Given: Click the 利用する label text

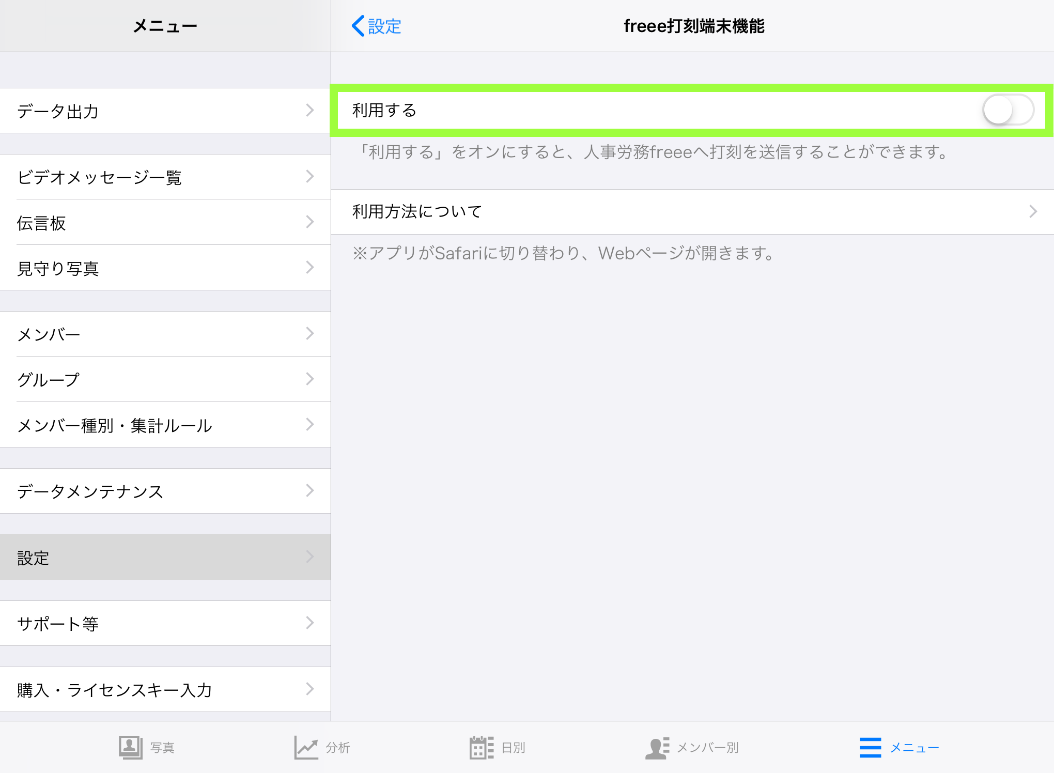Looking at the screenshot, I should 384,110.
